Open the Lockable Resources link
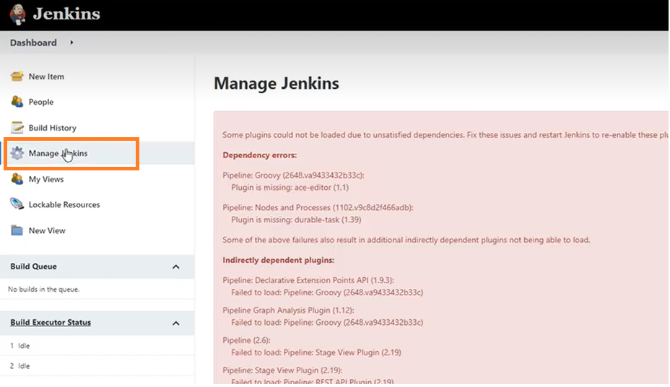This screenshot has width=670, height=387. coord(64,204)
